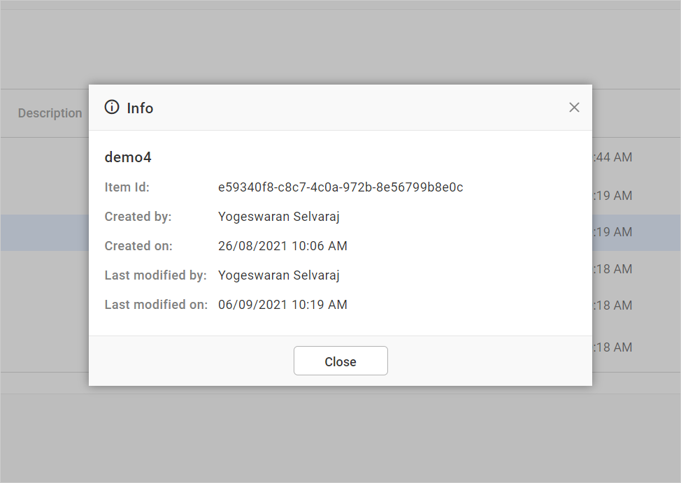This screenshot has height=483, width=681.
Task: Select the top 19 AM timestamp row
Action: click(x=636, y=195)
